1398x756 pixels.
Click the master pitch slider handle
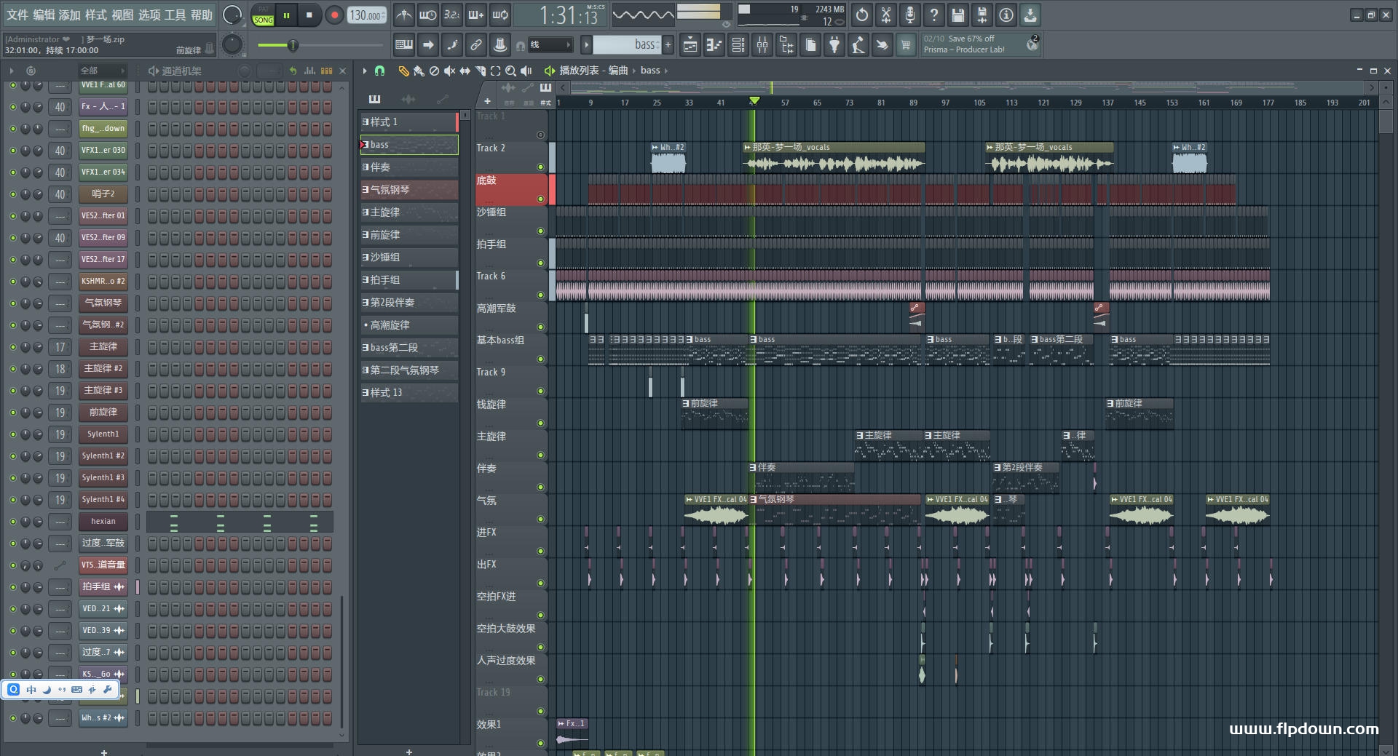[x=293, y=45]
